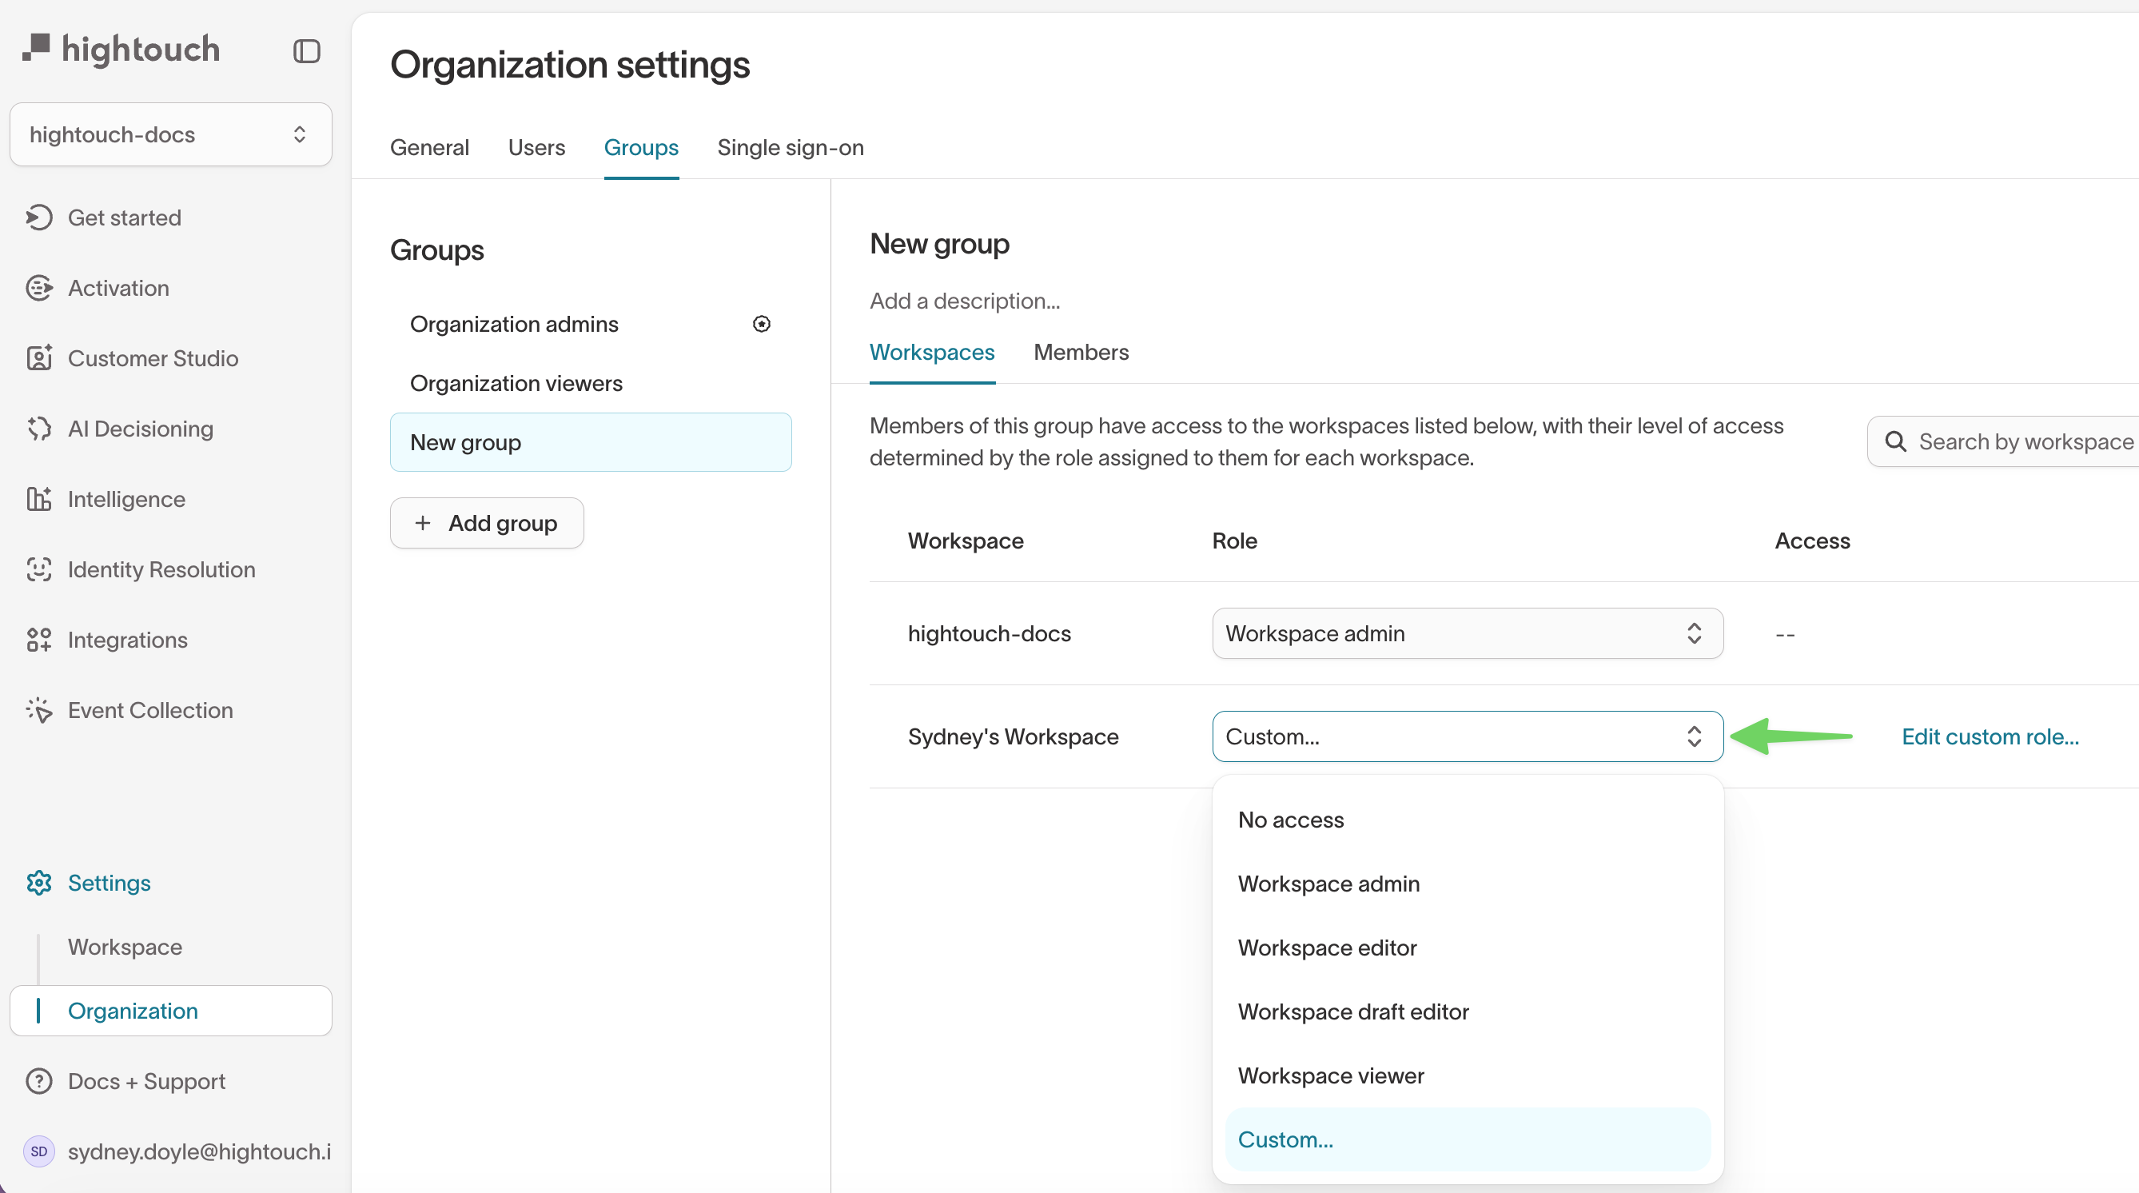
Task: Open Activation from sidebar icon
Action: [39, 289]
